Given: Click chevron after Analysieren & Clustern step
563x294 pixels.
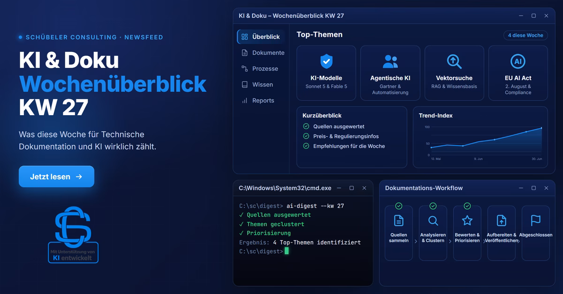Looking at the screenshot, I should [x=450, y=242].
